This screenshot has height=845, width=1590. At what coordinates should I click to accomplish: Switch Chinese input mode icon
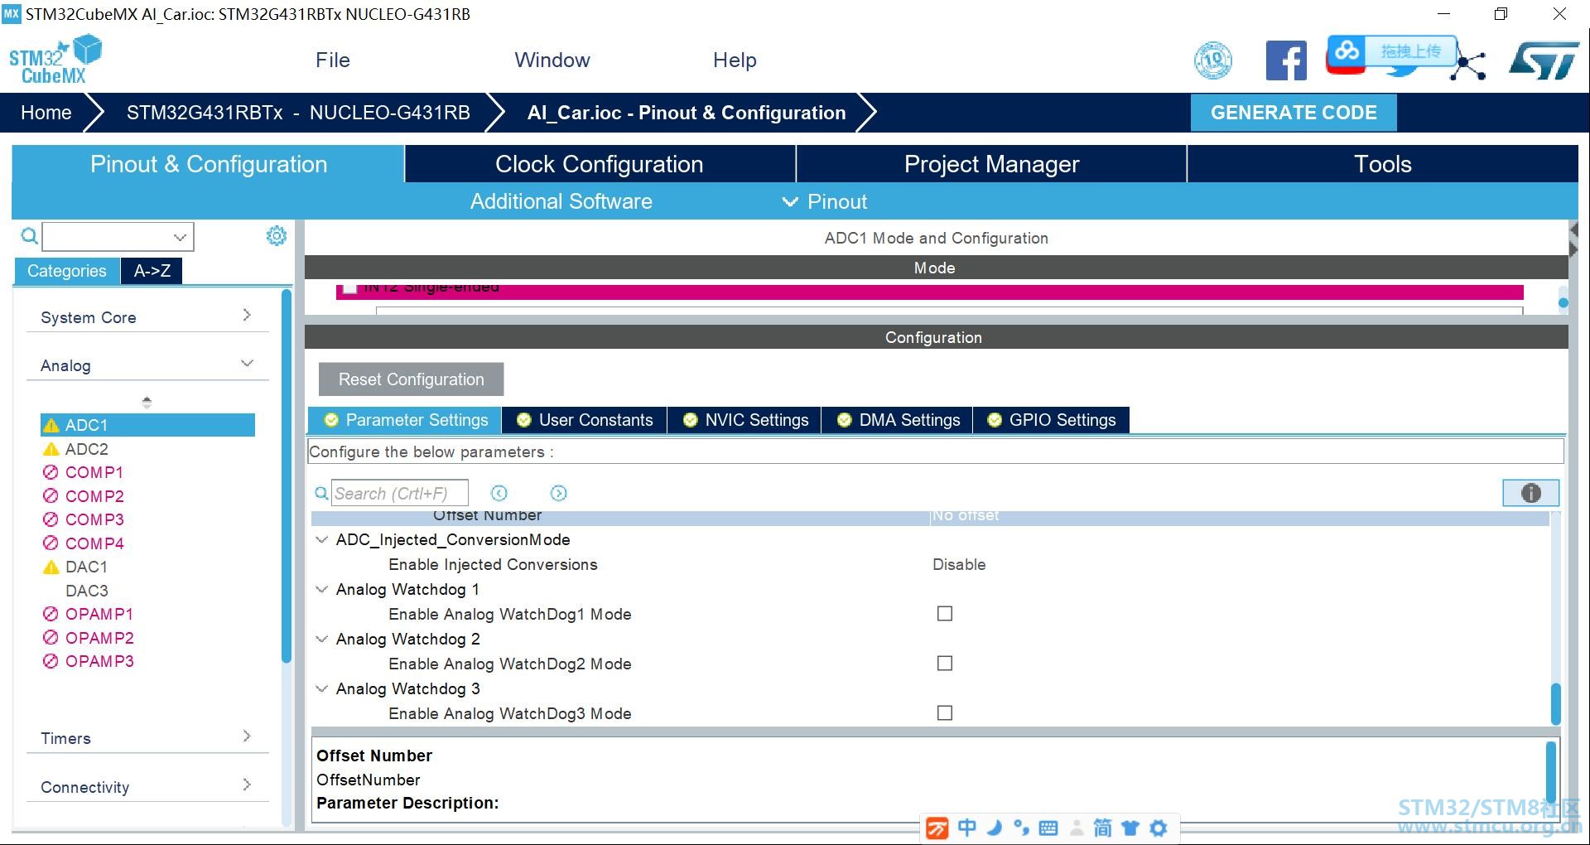click(966, 828)
